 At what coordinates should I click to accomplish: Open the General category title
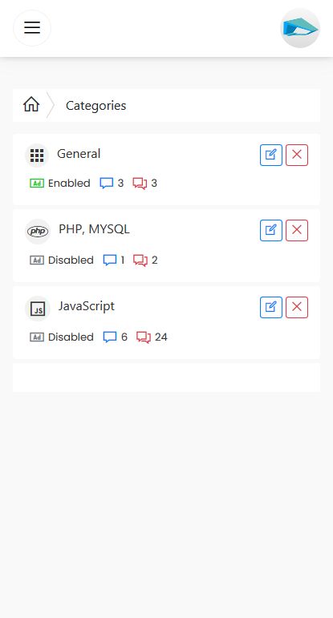click(x=79, y=154)
